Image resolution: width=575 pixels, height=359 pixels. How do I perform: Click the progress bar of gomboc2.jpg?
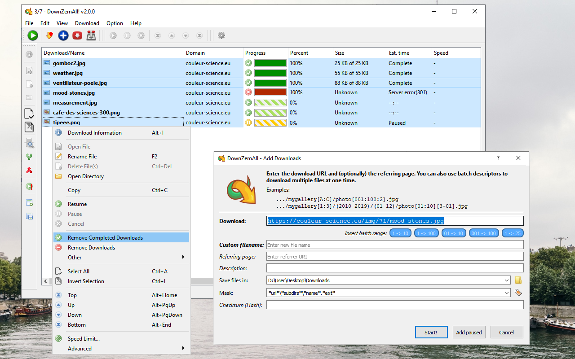click(x=270, y=63)
